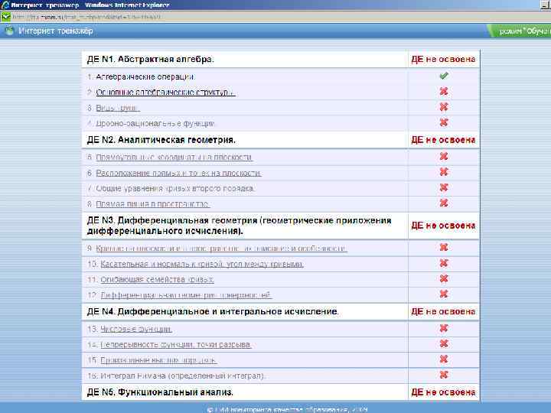
Task: Click red cross for Прямая линия в пространстве
Action: point(444,203)
